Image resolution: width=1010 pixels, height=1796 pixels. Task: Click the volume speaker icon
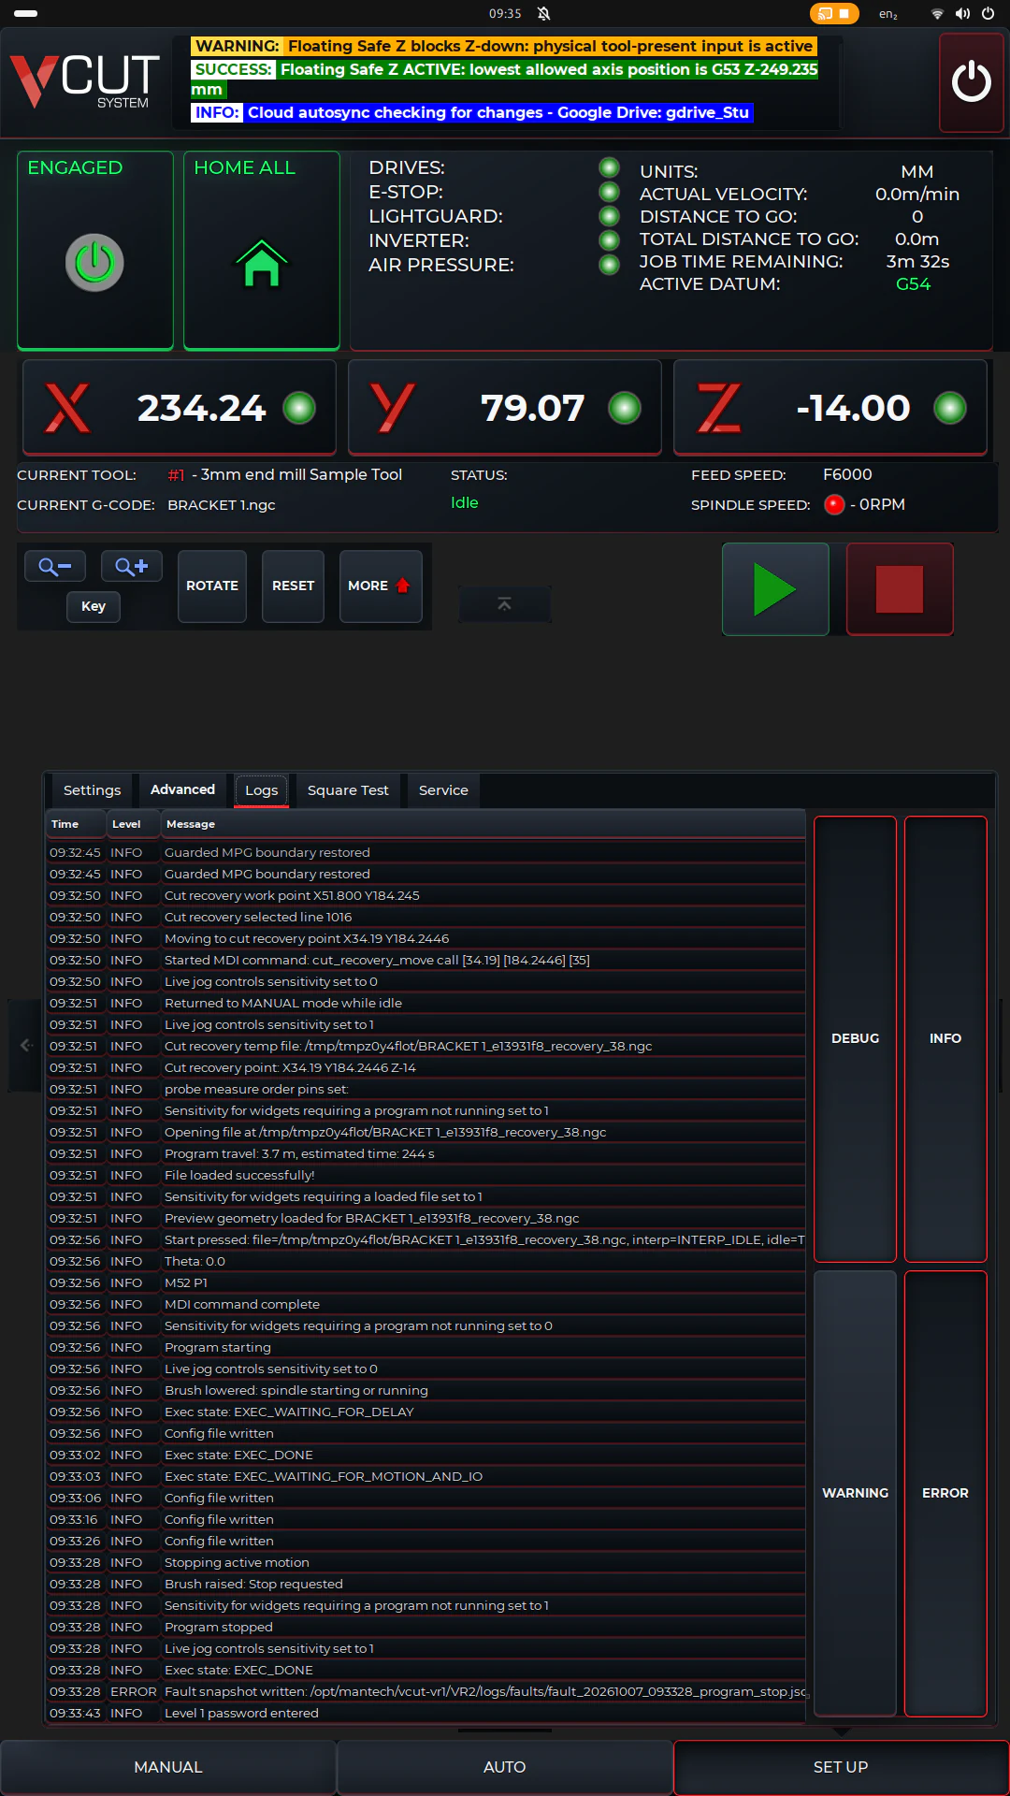pos(962,13)
